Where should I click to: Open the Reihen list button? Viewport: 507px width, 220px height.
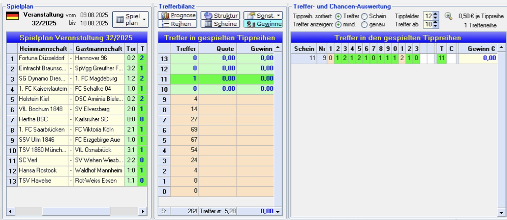tap(177, 24)
